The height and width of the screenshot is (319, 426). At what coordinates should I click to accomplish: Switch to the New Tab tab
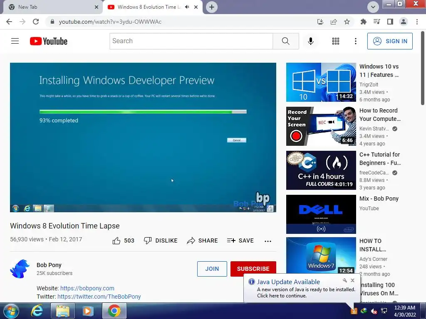coord(52,7)
